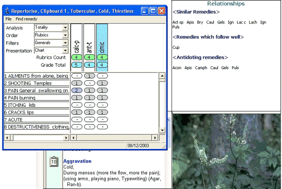Click ant-t grade cell in PAIN burning row

89,98
